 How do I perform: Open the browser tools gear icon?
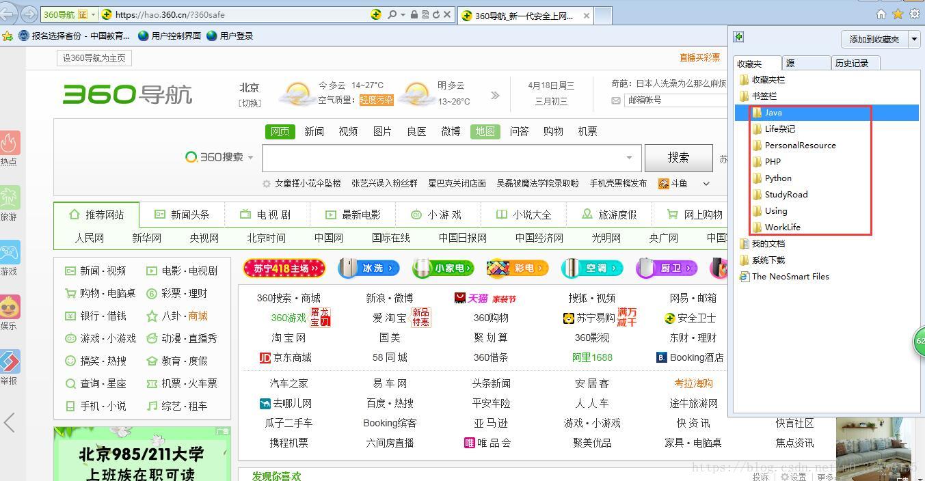(x=914, y=14)
